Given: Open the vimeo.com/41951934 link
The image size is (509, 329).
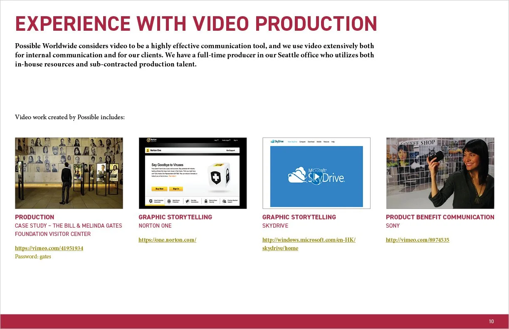Looking at the screenshot, I should [49, 248].
